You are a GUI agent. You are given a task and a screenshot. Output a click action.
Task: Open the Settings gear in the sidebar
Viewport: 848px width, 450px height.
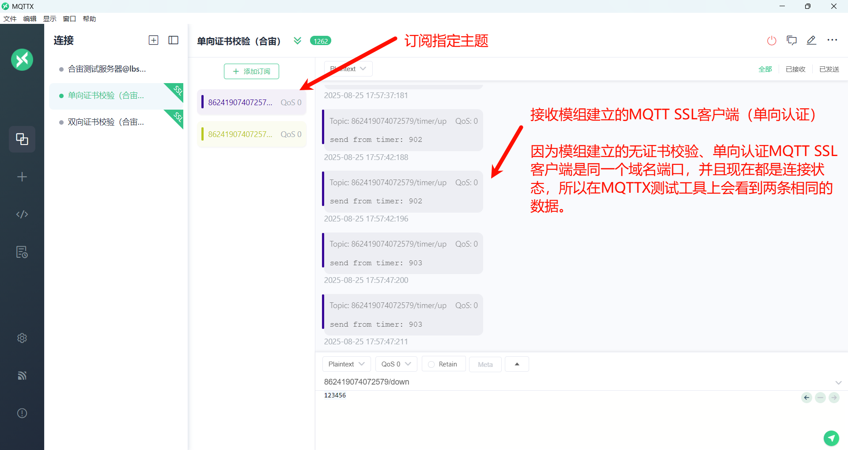[x=22, y=338]
